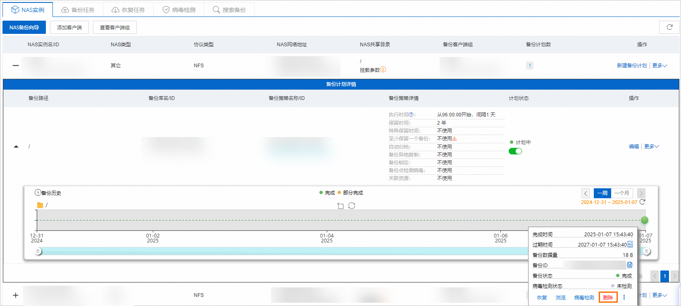The height and width of the screenshot is (306, 681).
Task: Click the execution time help icon
Action: click(x=411, y=114)
